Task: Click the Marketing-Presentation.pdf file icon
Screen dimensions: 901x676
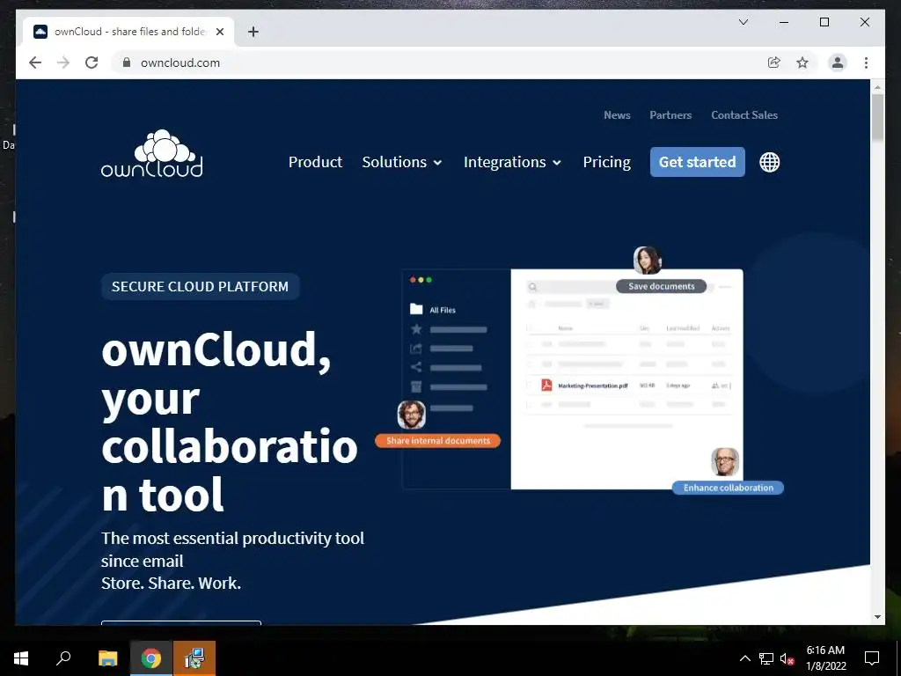Action: [x=546, y=386]
